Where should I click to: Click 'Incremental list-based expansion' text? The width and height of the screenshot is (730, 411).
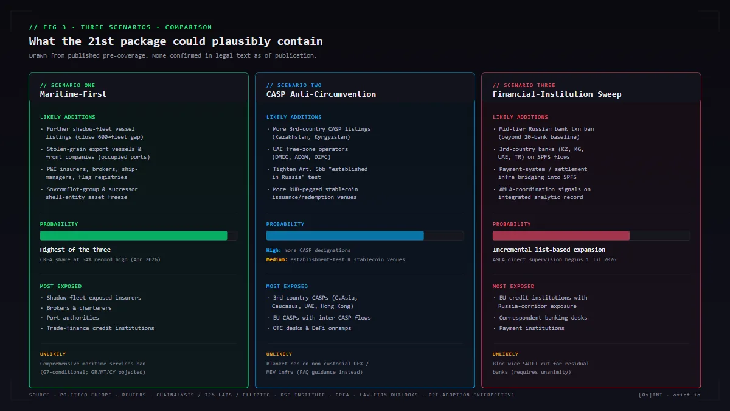(549, 250)
